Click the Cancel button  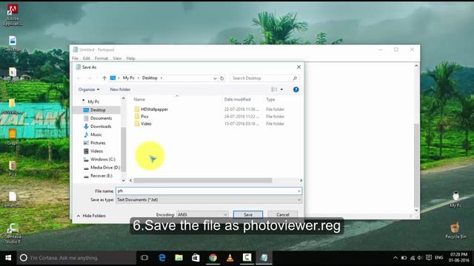283,214
